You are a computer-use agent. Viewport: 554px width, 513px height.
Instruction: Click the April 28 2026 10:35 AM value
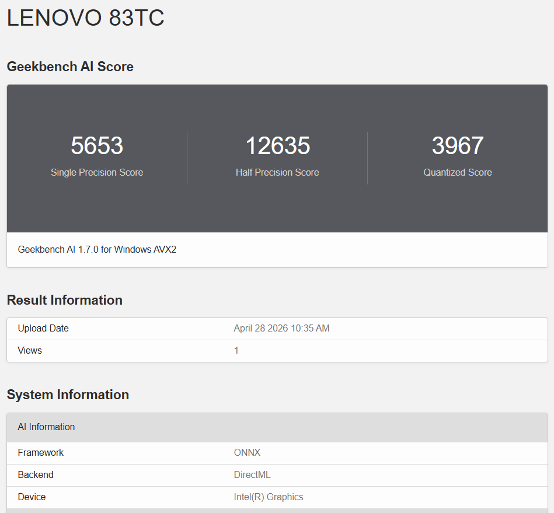[x=281, y=328]
